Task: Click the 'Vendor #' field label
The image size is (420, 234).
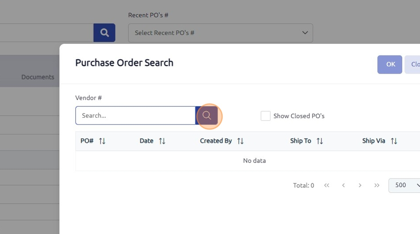Action: pos(88,98)
